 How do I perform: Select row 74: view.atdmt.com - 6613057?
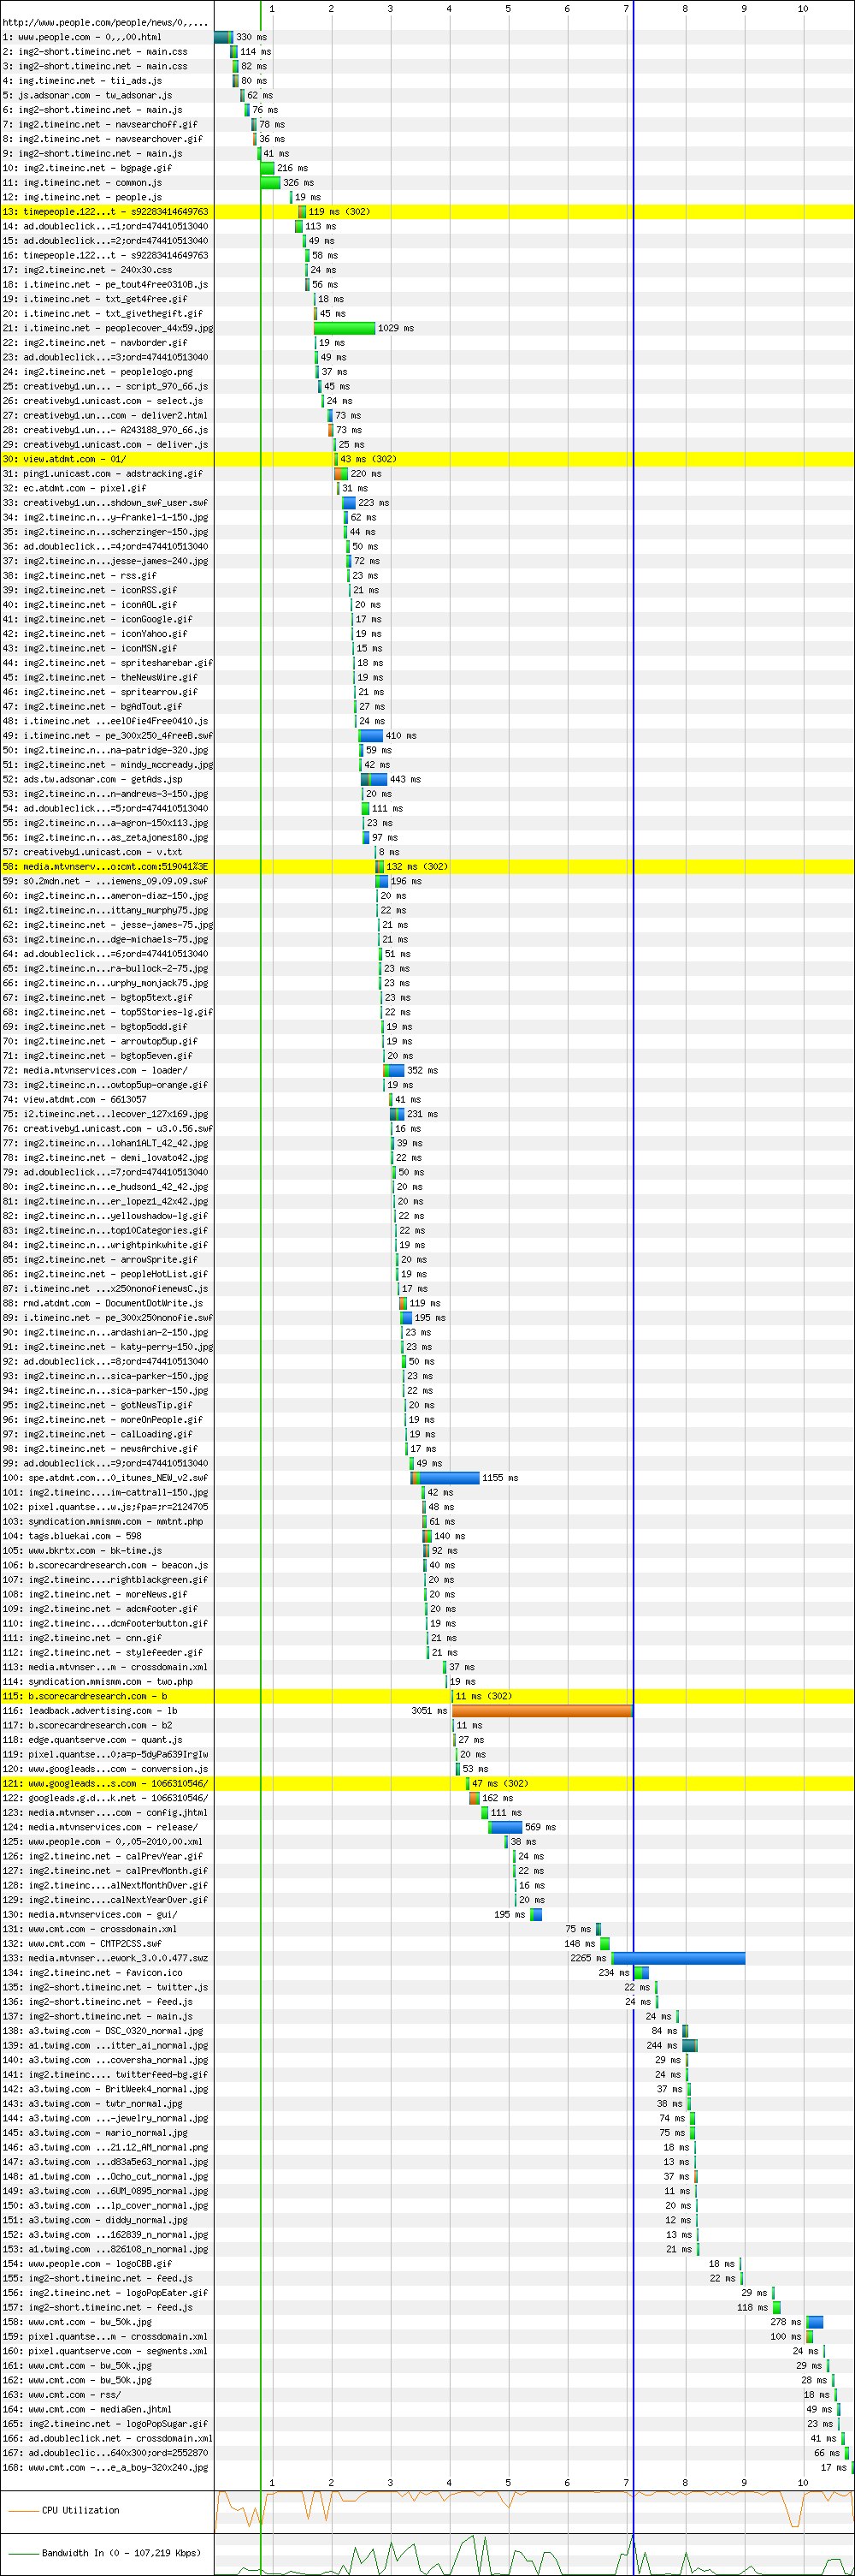[427, 1099]
